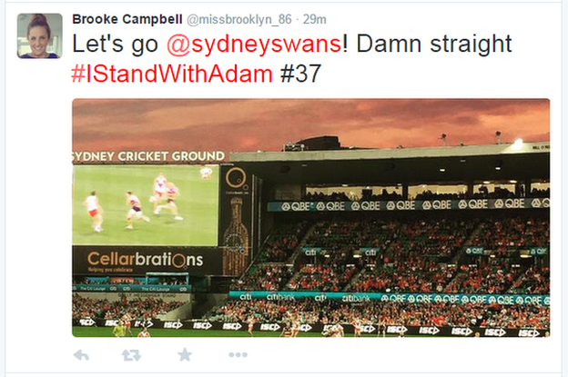Click the ISC boundary signage in photo

pos(310,327)
